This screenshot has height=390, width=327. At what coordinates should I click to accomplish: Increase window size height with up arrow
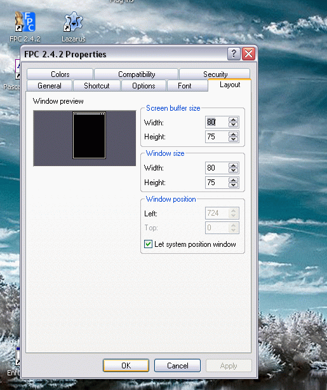[x=234, y=180]
